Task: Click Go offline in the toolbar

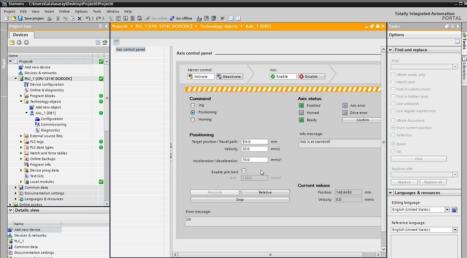Action: tap(181, 18)
